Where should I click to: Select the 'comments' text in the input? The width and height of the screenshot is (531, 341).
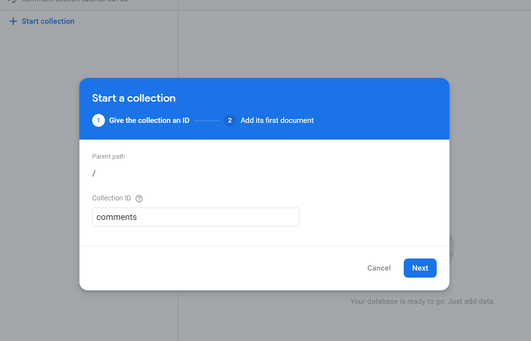[x=116, y=217]
